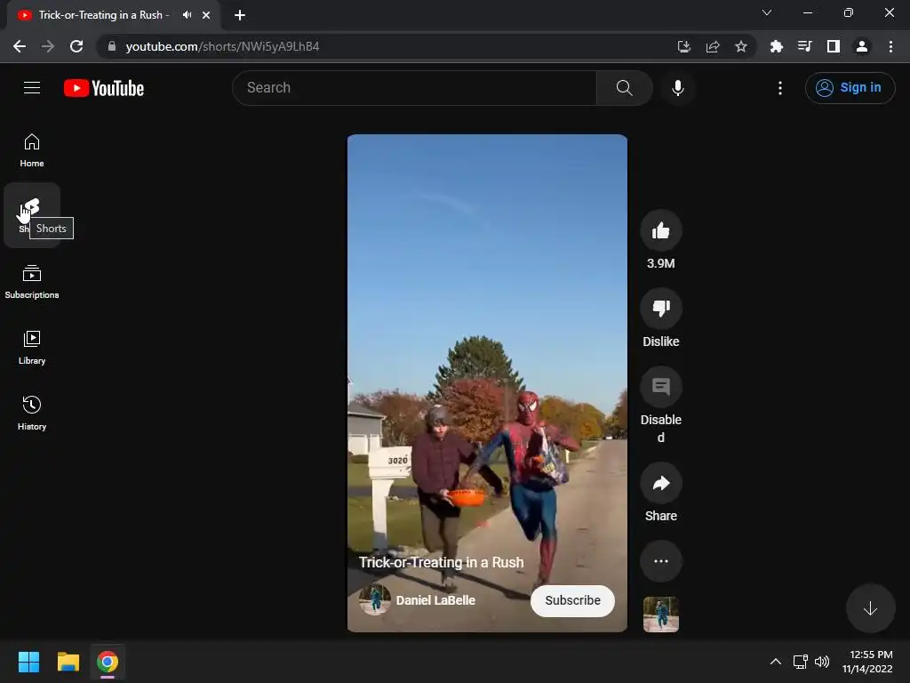Image resolution: width=910 pixels, height=683 pixels.
Task: Open Daniel LaBelle channel name link
Action: [435, 600]
